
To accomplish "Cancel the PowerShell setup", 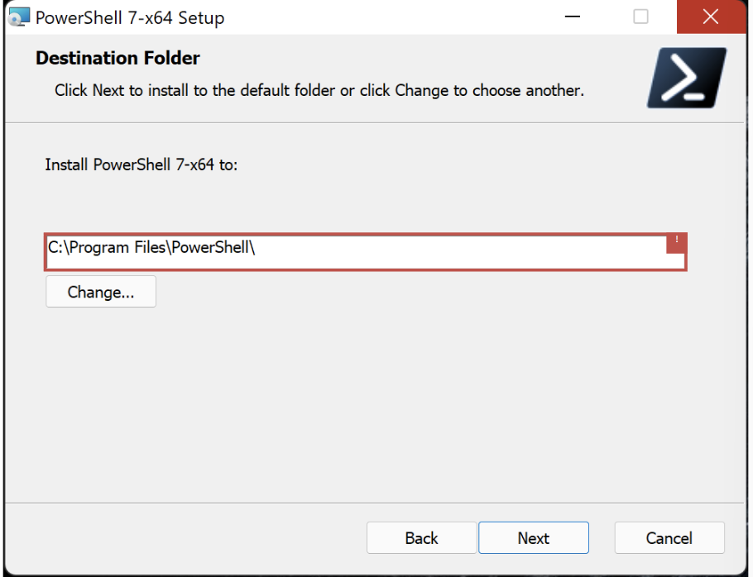I will click(669, 537).
